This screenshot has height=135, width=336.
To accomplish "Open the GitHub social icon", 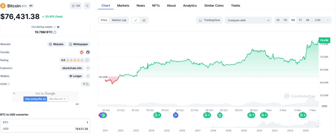I will click(88, 52).
